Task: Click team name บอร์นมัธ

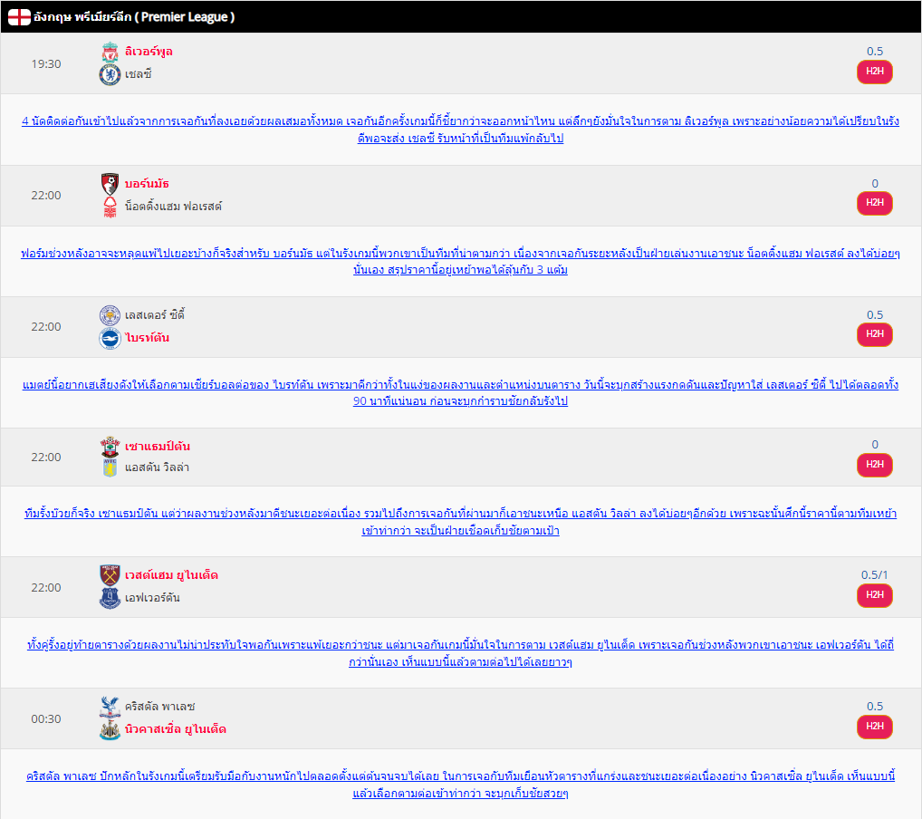Action: click(x=147, y=184)
